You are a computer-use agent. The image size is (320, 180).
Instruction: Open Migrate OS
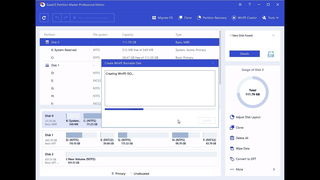pos(162,18)
